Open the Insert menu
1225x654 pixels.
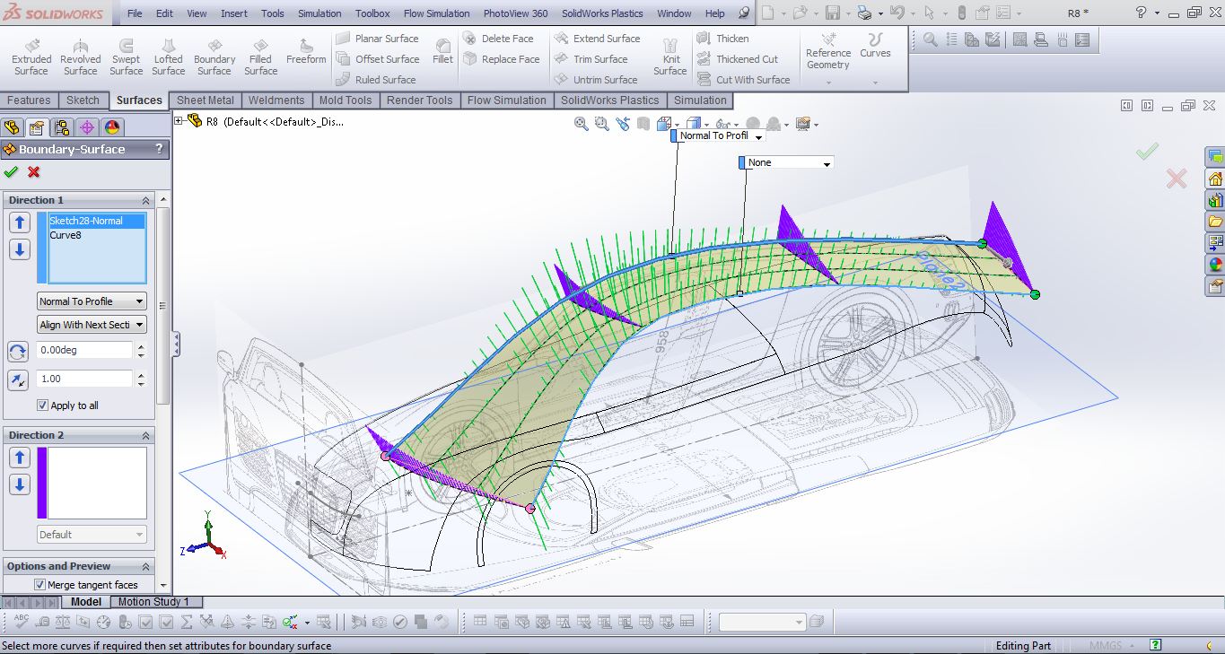click(234, 13)
